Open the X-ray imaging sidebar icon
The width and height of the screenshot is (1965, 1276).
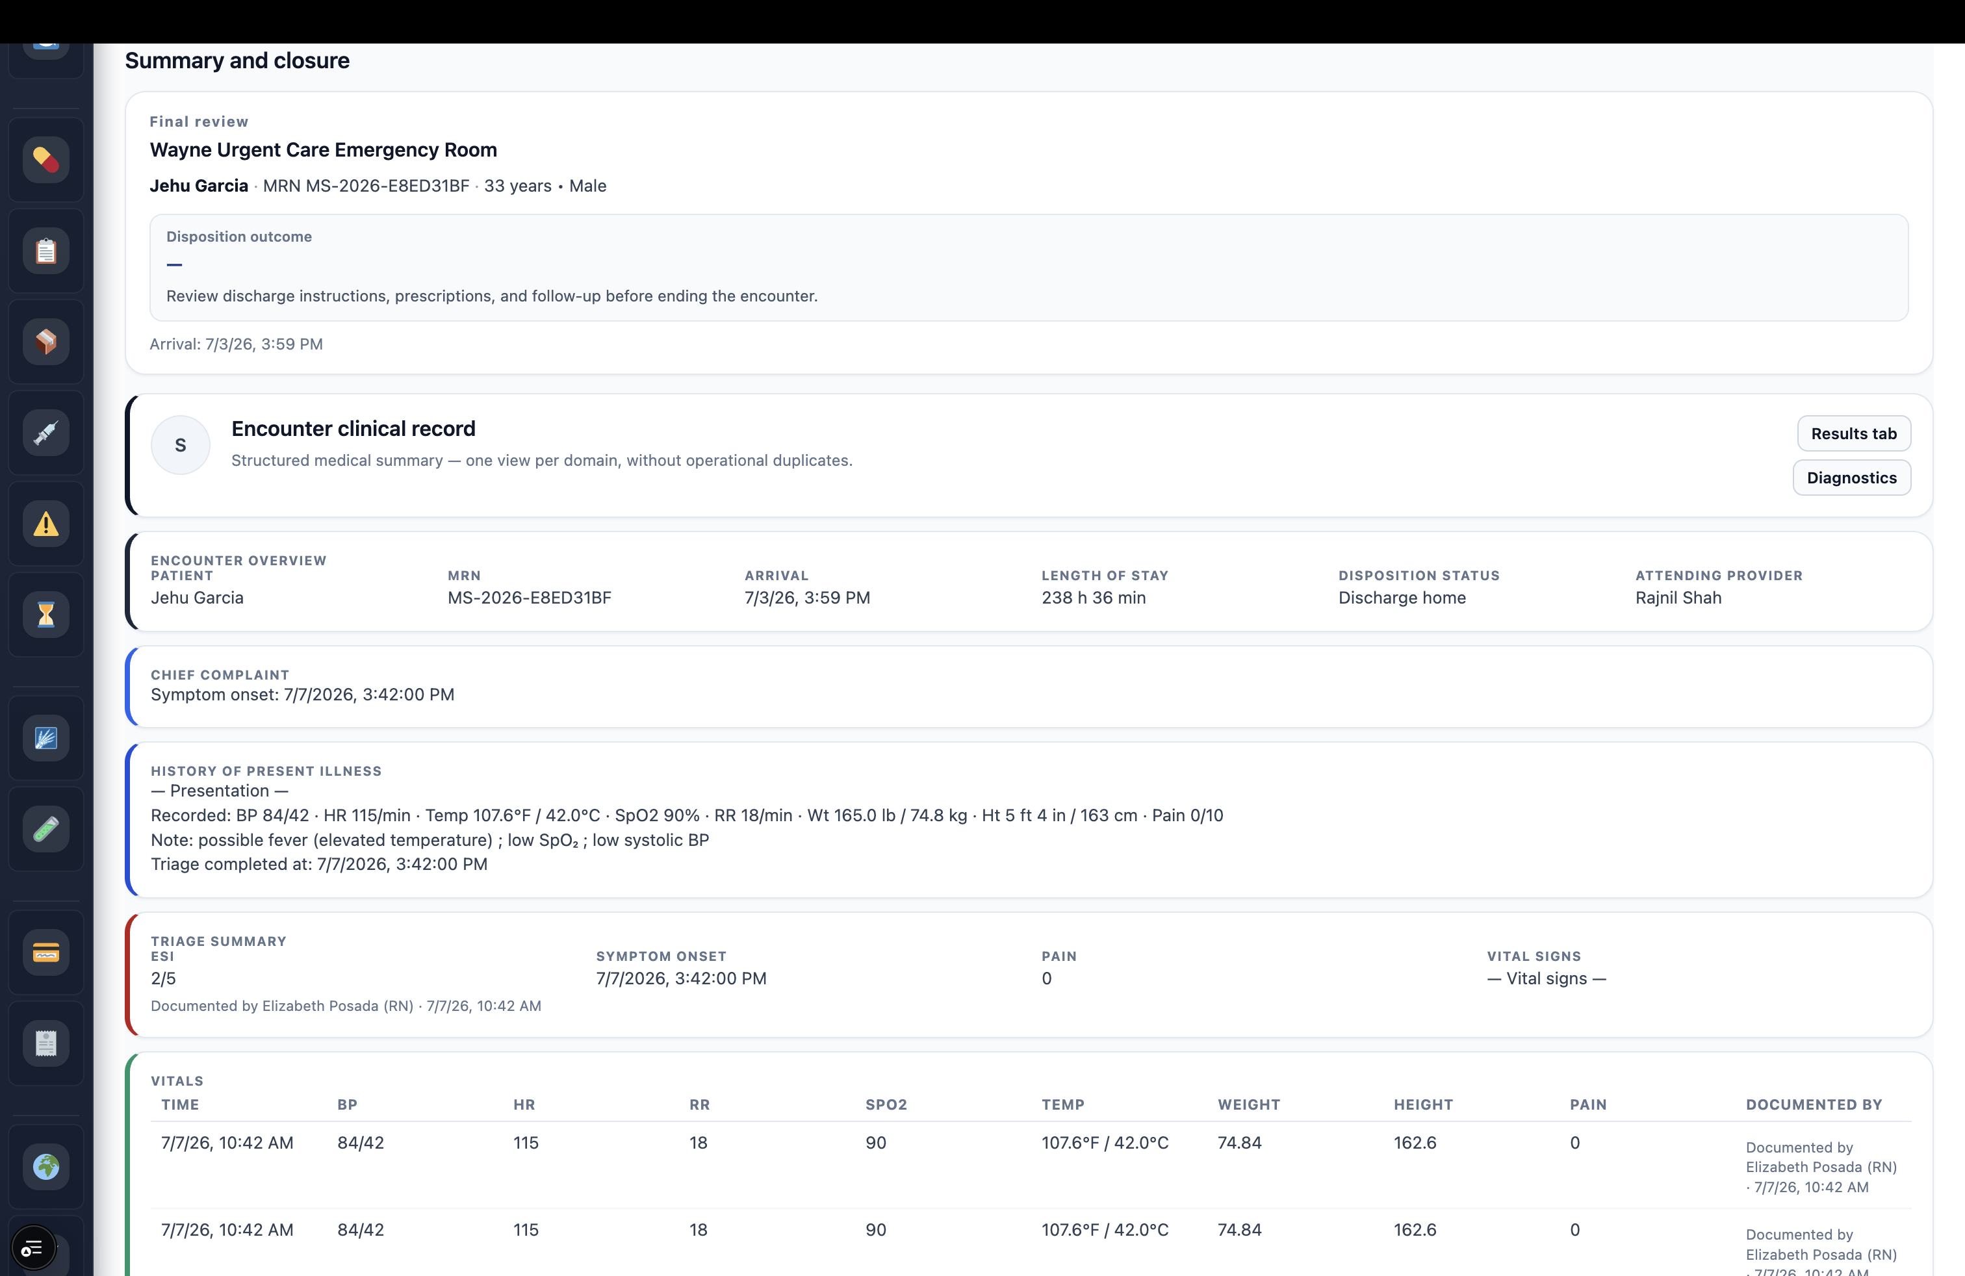coord(46,738)
